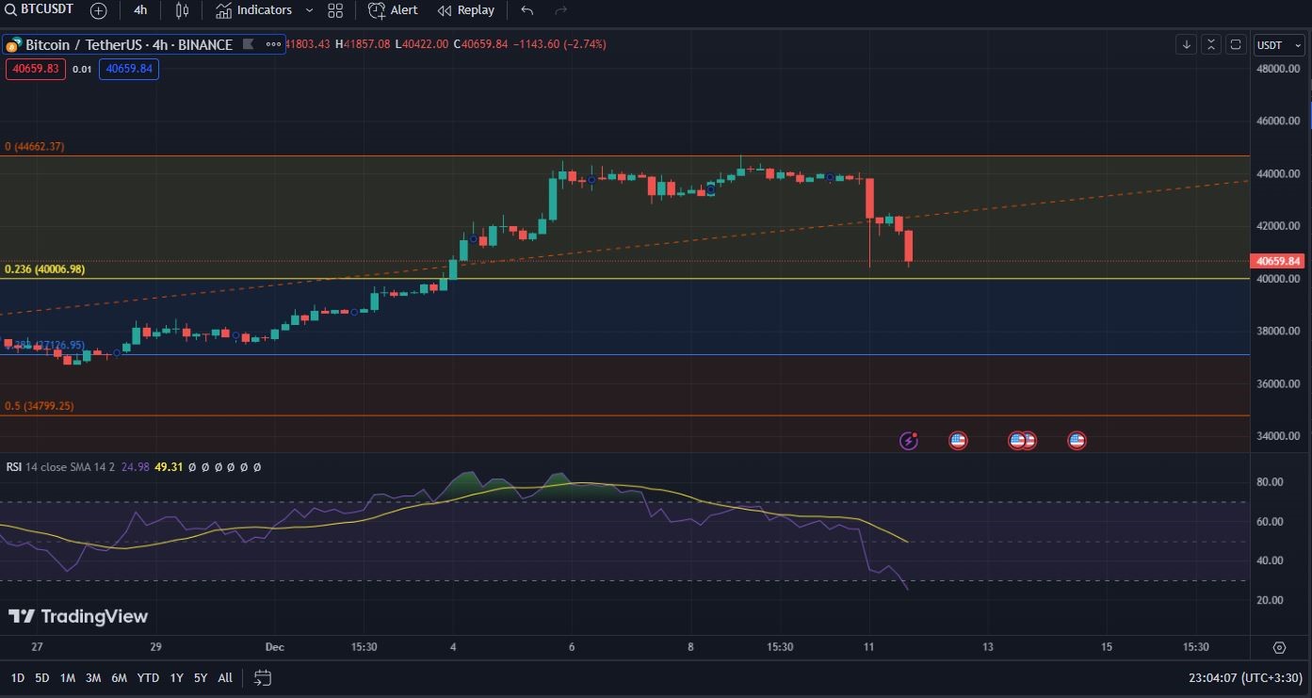
Task: Click the Alert button
Action: tap(393, 10)
